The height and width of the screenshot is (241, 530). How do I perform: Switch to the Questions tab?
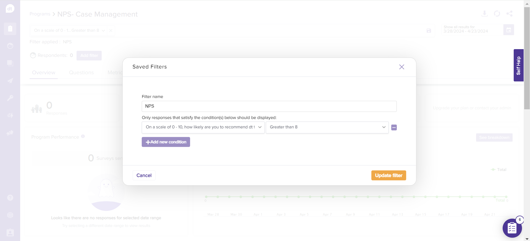tap(81, 73)
